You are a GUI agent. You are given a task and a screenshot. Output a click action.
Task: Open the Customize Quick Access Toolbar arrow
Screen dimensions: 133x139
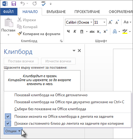(51, 4)
